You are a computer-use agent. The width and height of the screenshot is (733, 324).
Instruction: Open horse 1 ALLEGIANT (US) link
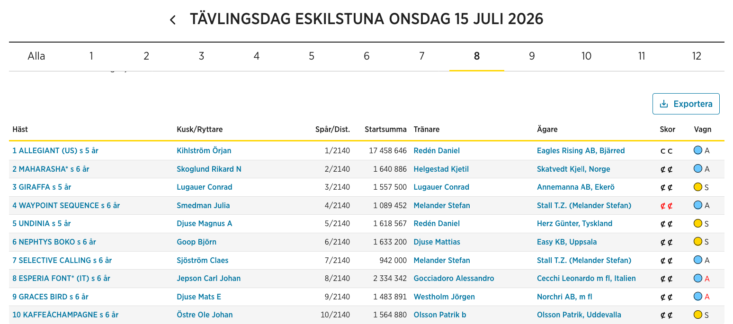tap(55, 151)
